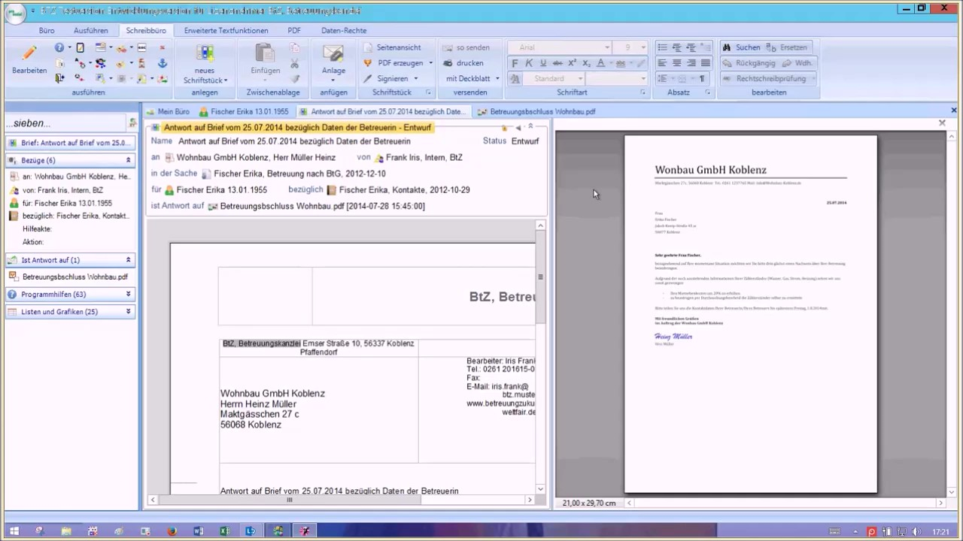This screenshot has width=963, height=541.
Task: Click the Anlage envelope attachment icon
Action: pos(333,53)
